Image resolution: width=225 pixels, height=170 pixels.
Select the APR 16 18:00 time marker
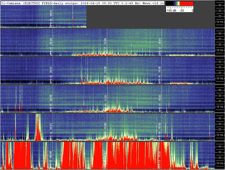160,75
